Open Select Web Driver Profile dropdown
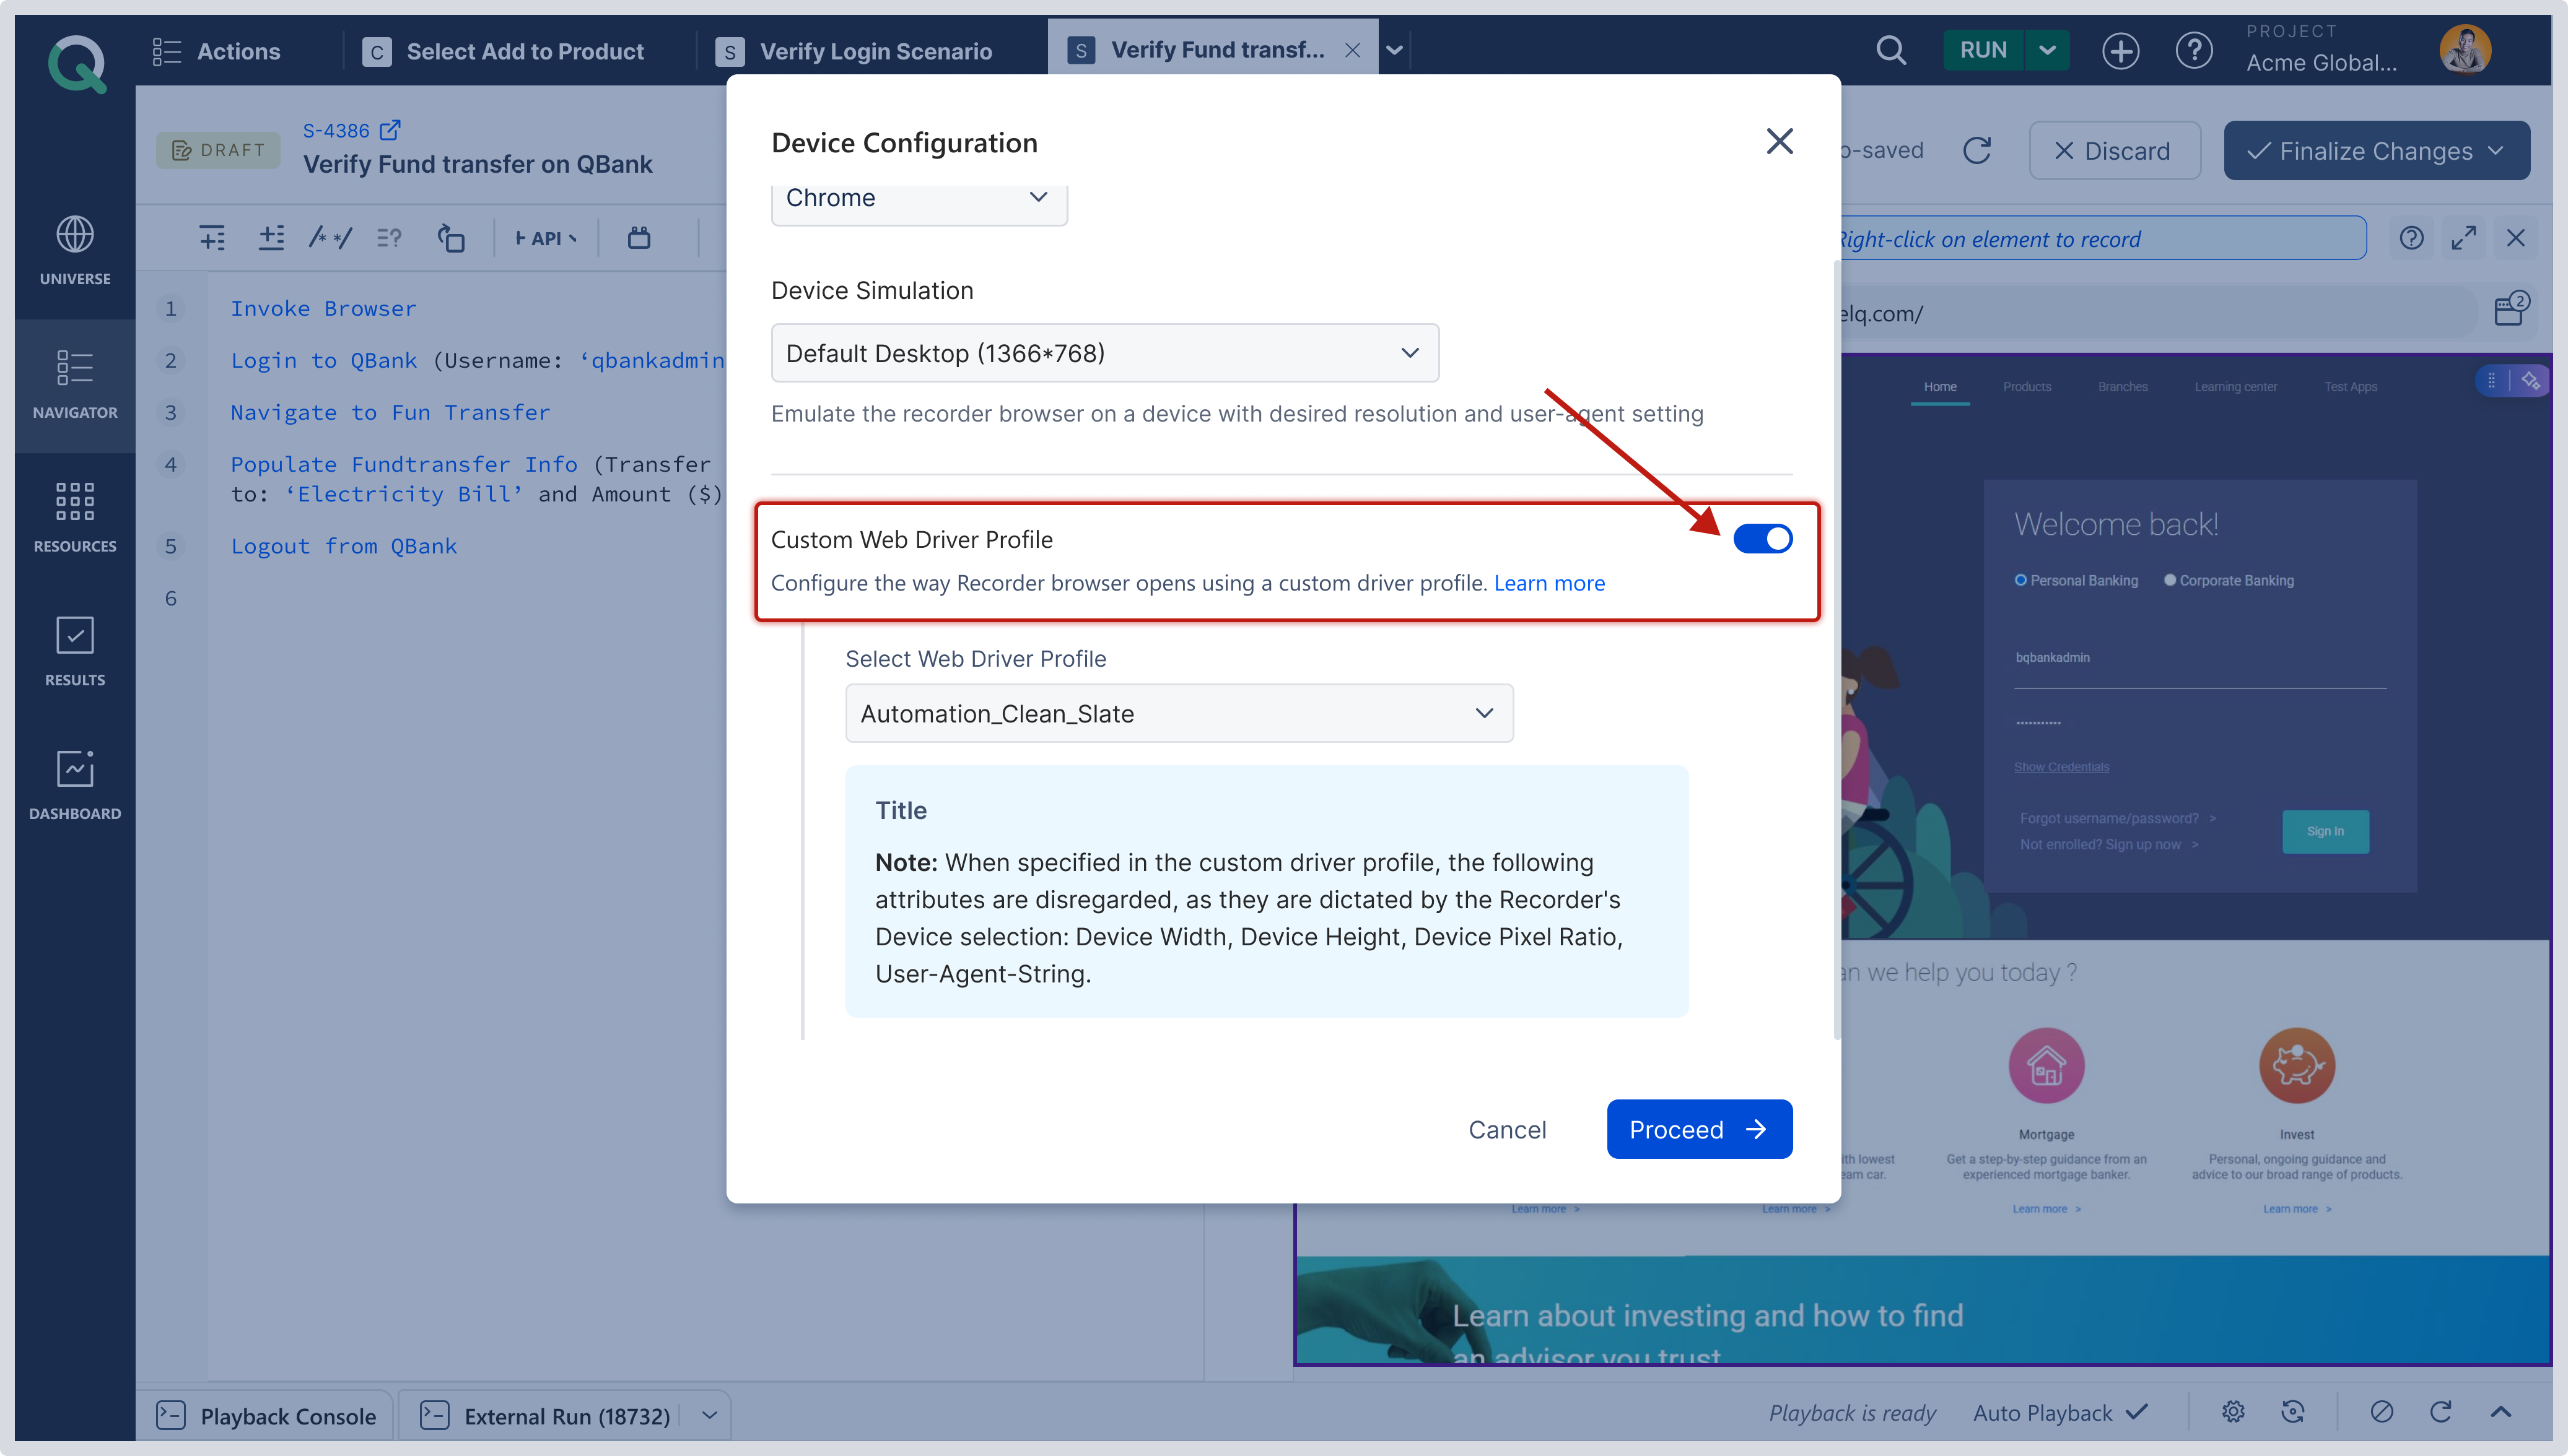Screen dimensions: 2568x1456 tap(1179, 713)
